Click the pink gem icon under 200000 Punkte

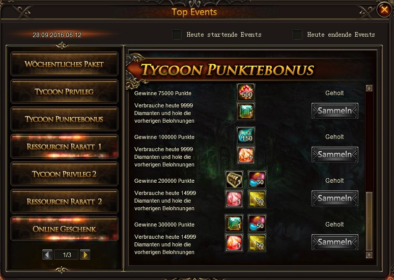point(234,199)
